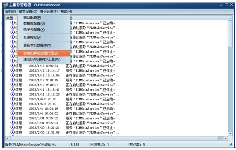Screen dimensions: 236x150
Task: Select 系统授权(A) in the dropdown menu
Action: [x=32, y=38]
